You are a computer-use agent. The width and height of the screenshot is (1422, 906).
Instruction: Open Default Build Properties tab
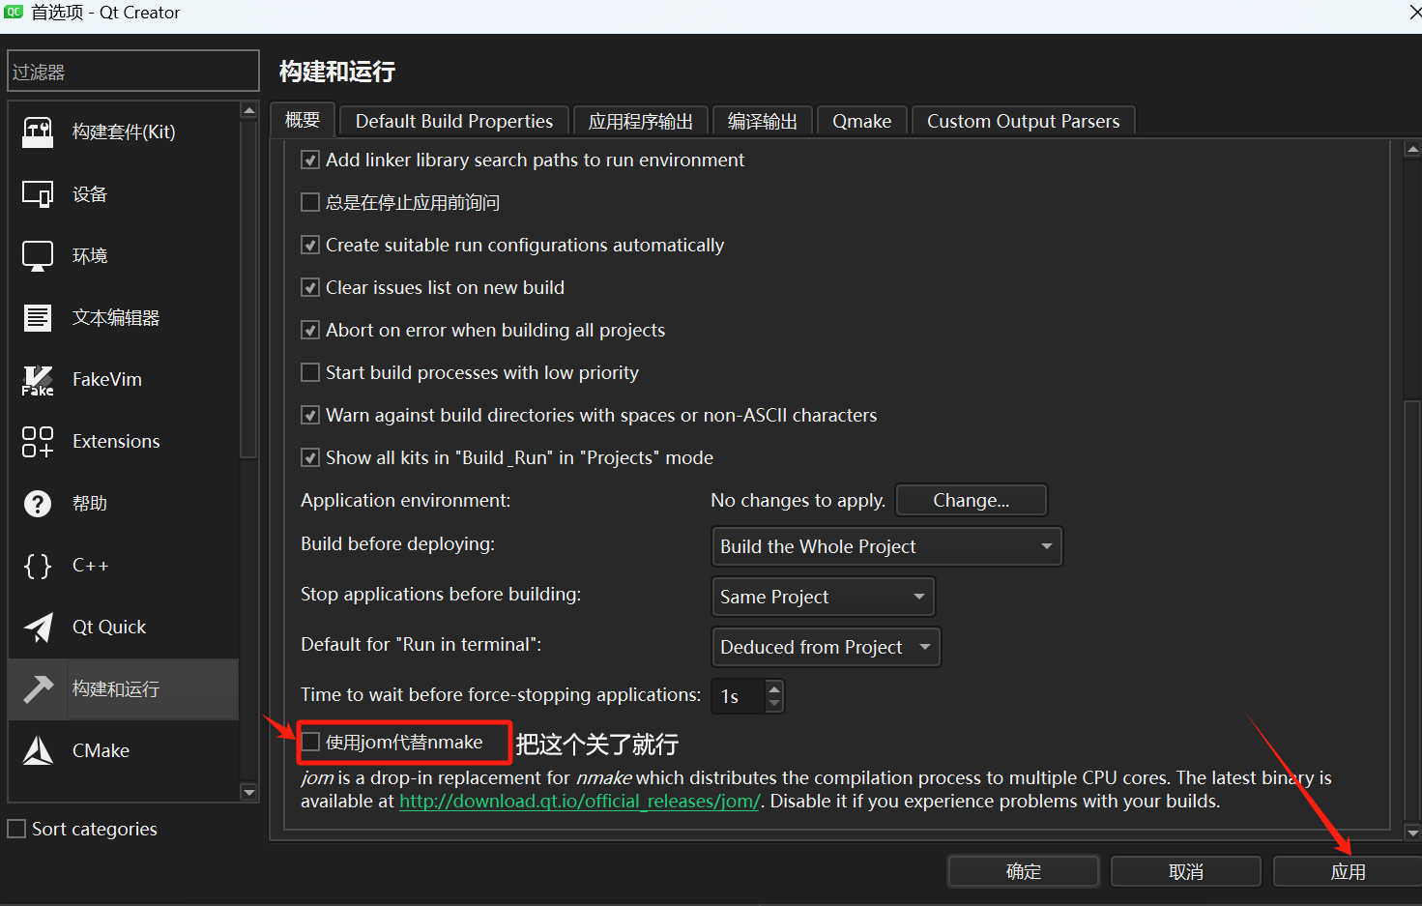pyautogui.click(x=454, y=121)
